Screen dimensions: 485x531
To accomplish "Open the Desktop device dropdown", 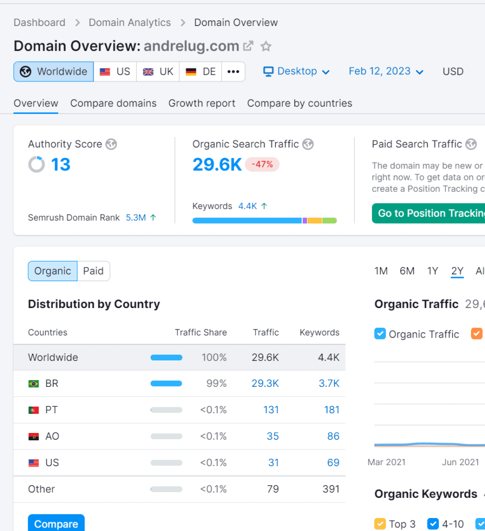I will pos(297,72).
